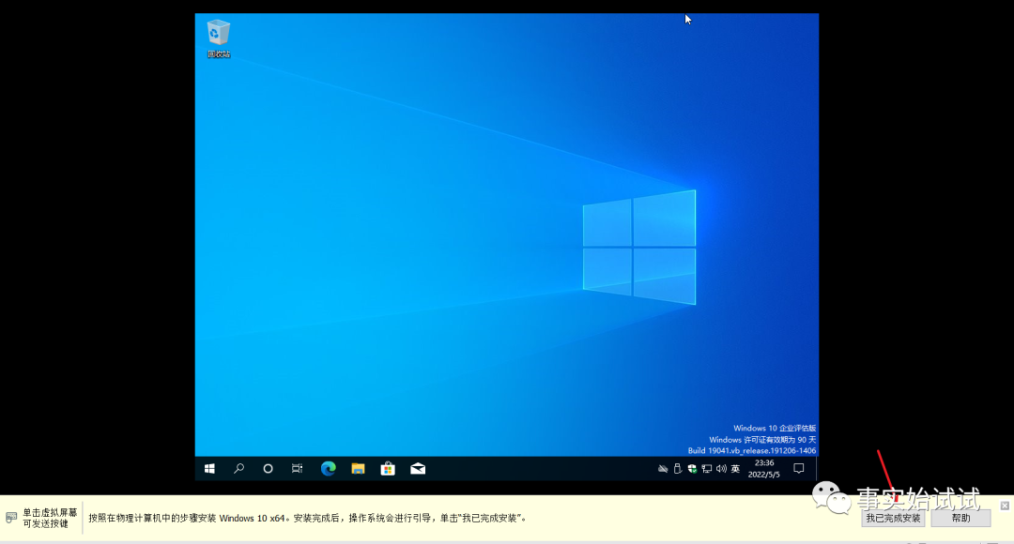Click the OneDrive cloud tray icon

point(663,469)
